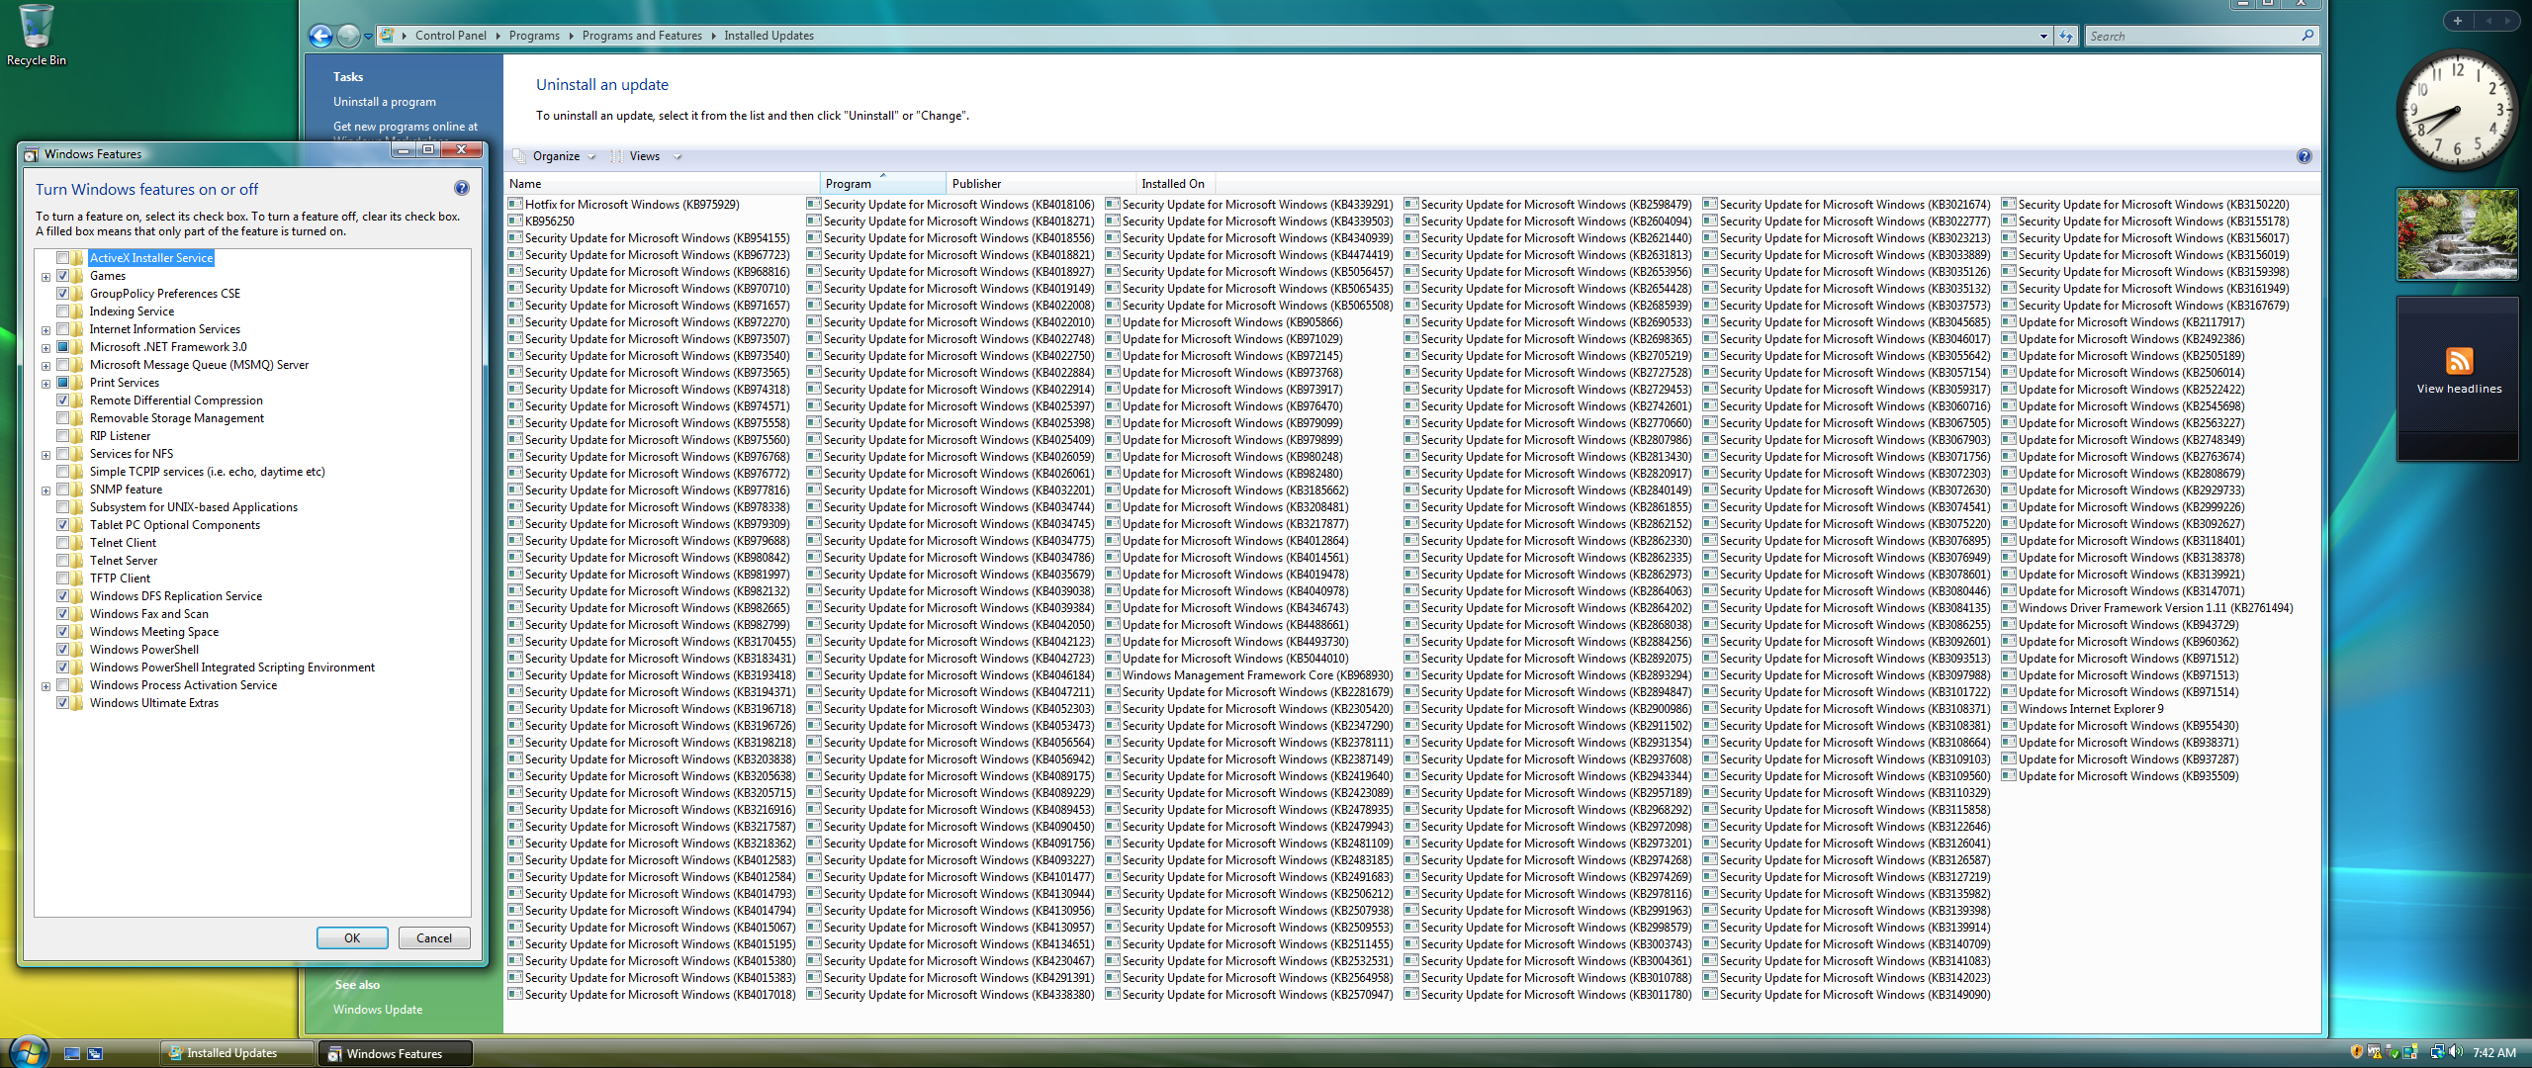The image size is (2532, 1068).
Task: Expand Internet Information Services node
Action: point(45,330)
